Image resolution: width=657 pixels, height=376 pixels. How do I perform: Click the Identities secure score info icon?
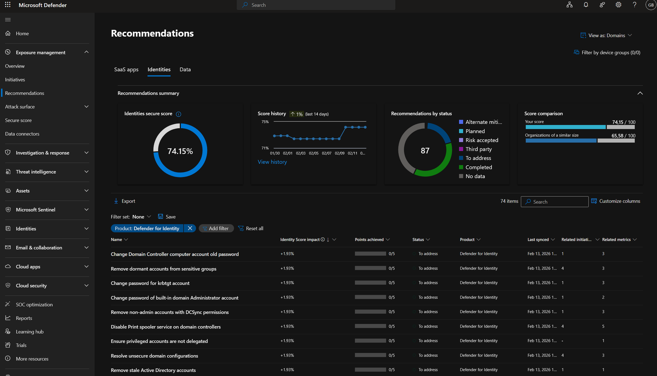(x=178, y=114)
